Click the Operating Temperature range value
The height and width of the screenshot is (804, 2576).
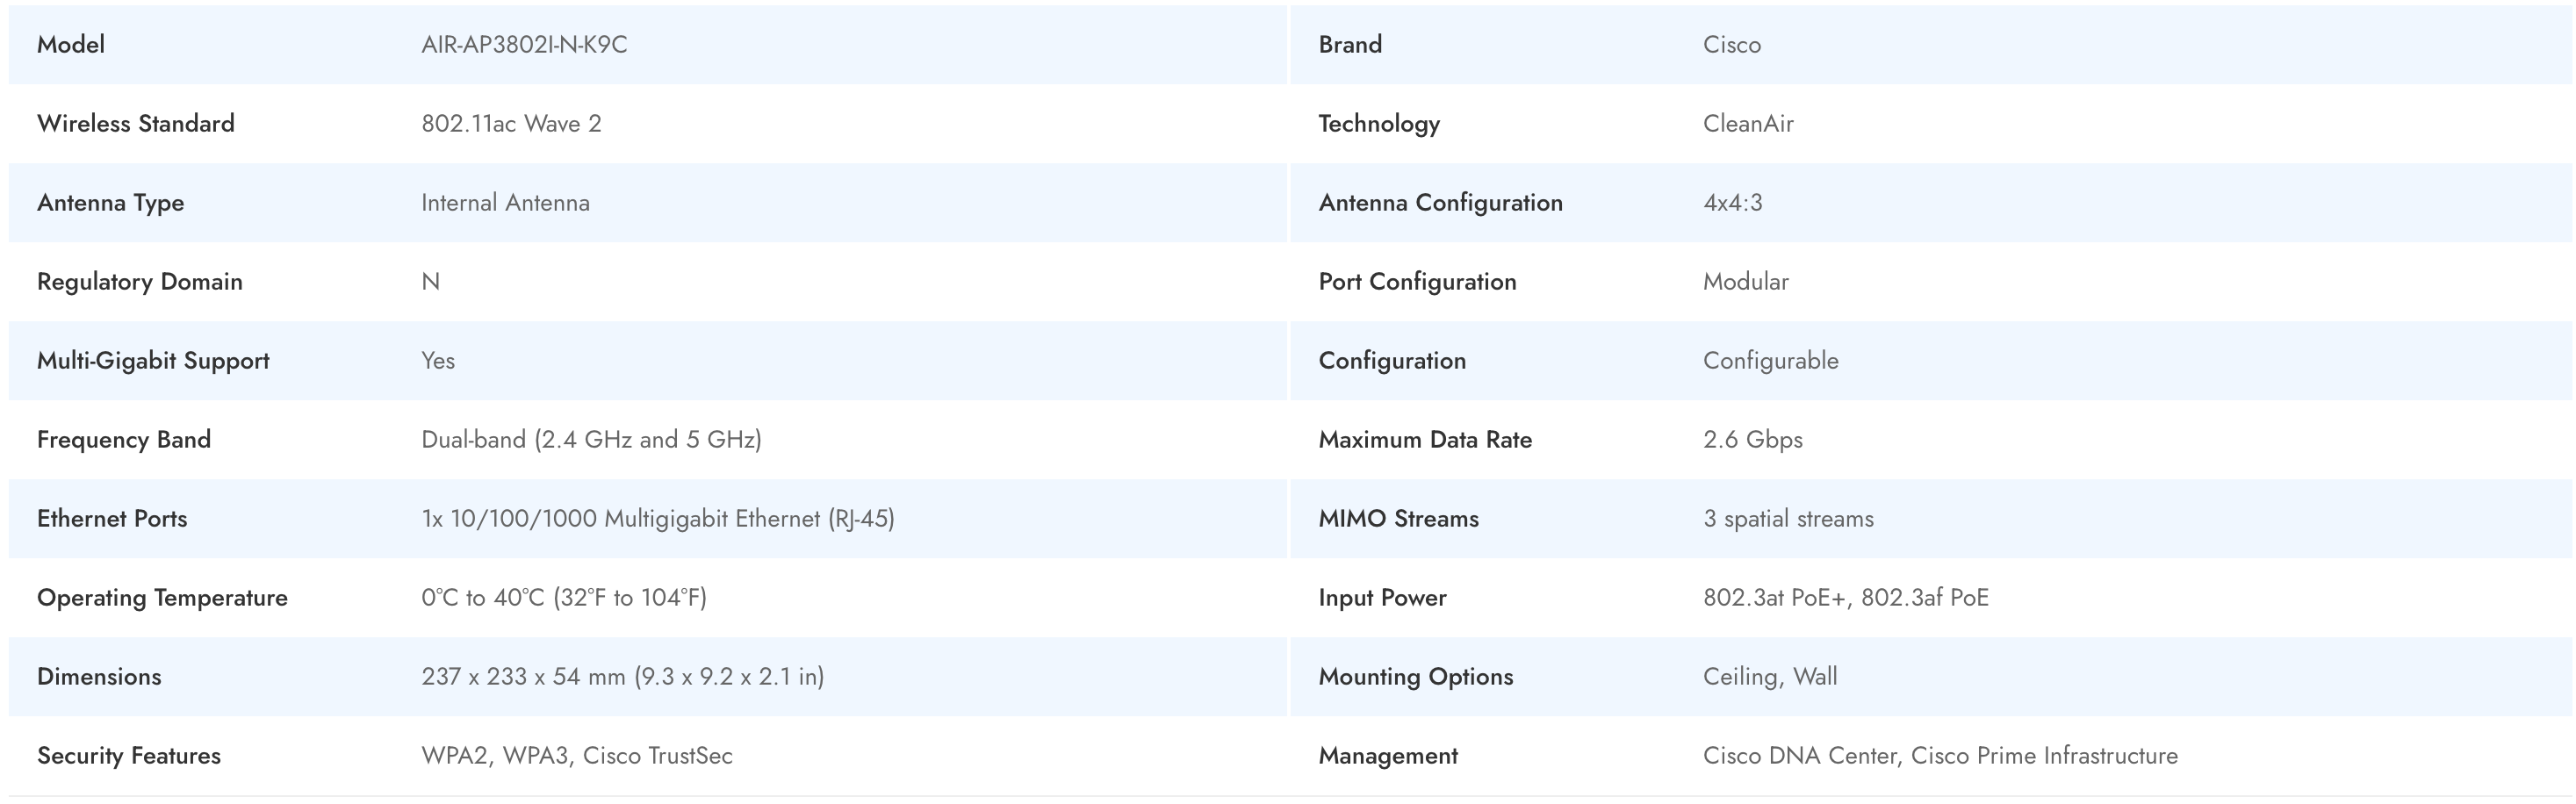pos(564,598)
